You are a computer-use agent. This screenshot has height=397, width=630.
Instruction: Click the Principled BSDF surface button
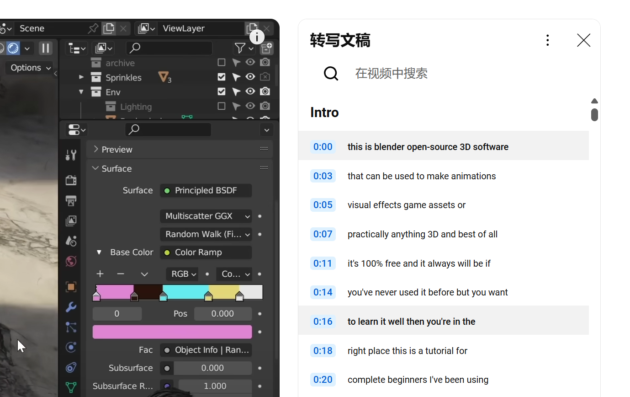(x=206, y=190)
